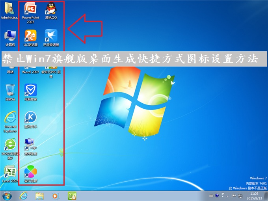Open Windows Explorer from the taskbar

pyautogui.click(x=39, y=196)
